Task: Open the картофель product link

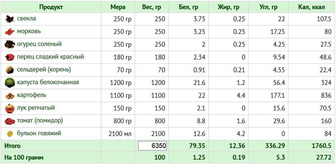Action: [x=32, y=95]
